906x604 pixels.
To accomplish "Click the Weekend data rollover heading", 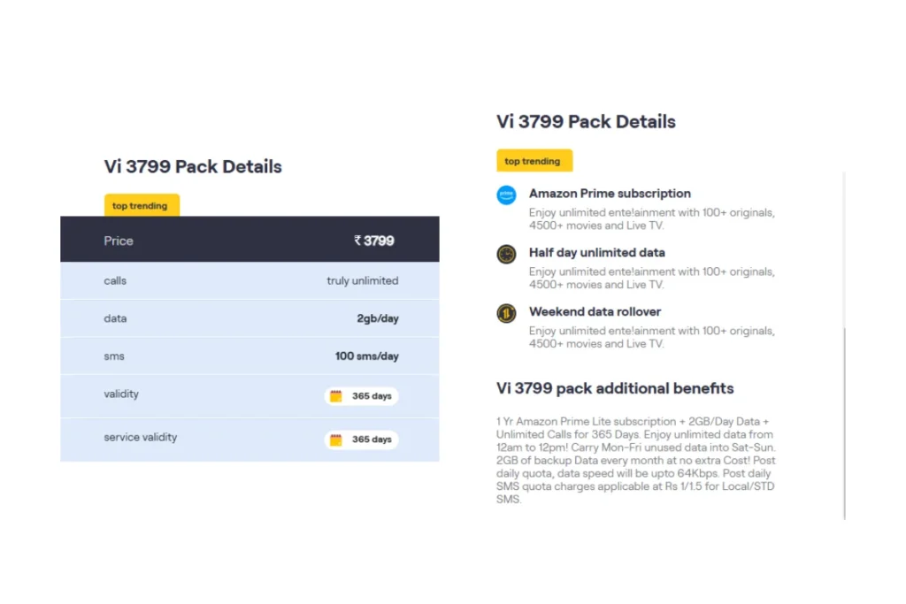I will (595, 312).
